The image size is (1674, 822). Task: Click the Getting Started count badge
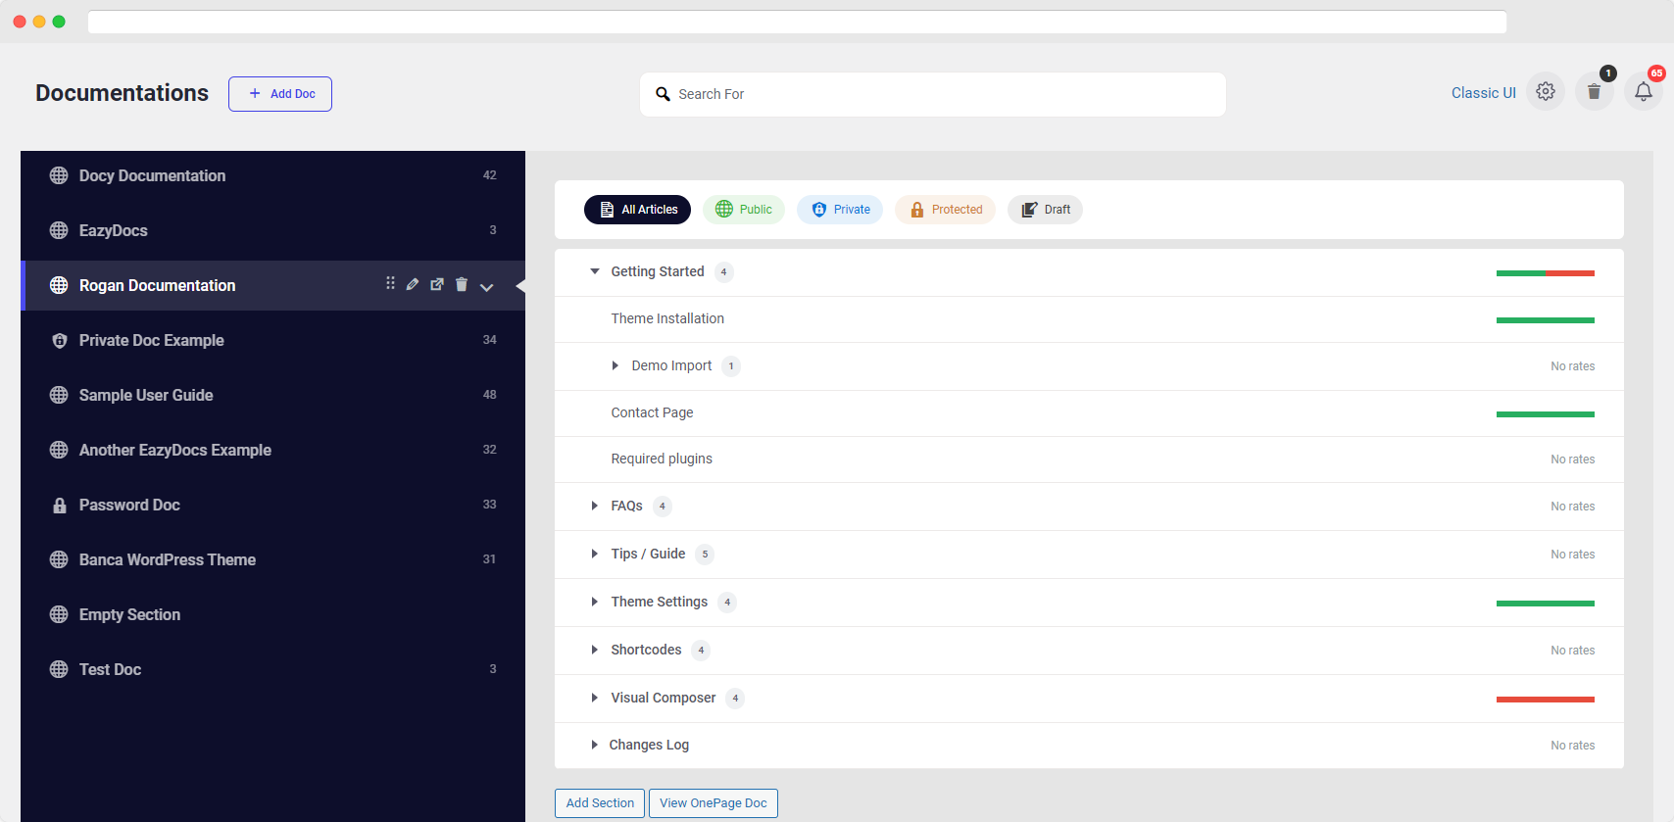723,272
